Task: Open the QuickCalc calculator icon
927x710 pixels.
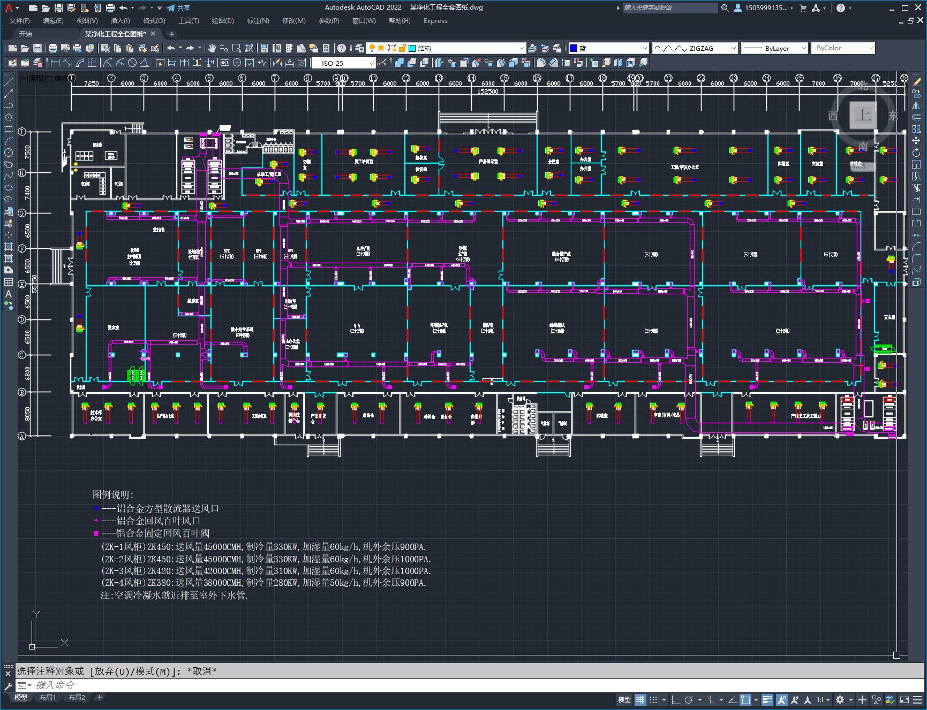Action: [x=326, y=48]
